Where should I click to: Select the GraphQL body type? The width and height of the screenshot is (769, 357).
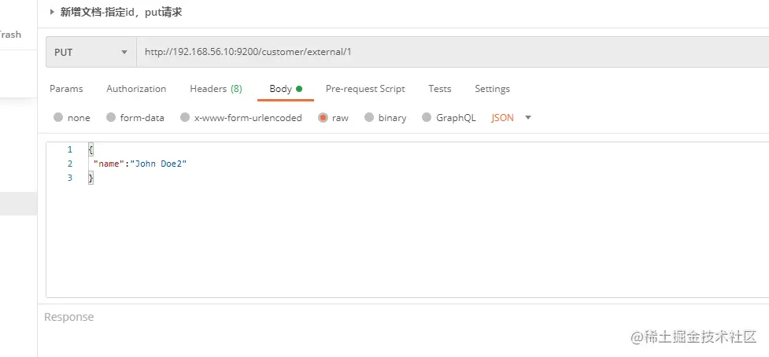(x=449, y=117)
